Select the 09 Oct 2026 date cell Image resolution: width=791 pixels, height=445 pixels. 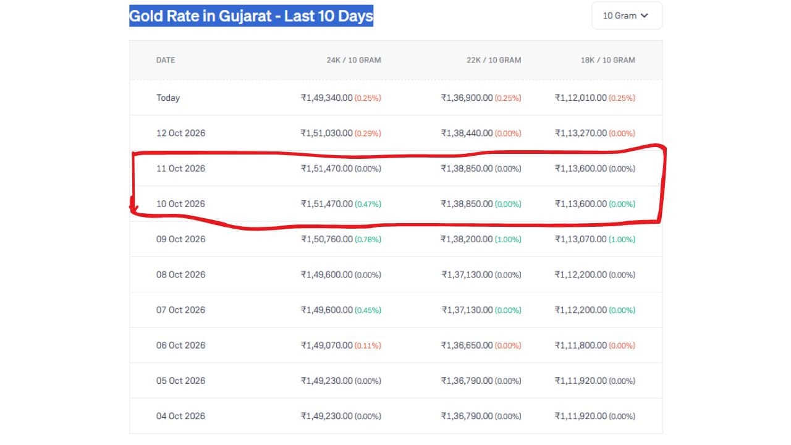180,239
